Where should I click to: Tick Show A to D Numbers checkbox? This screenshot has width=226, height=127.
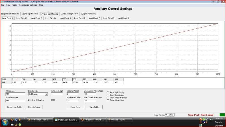pos(108,98)
